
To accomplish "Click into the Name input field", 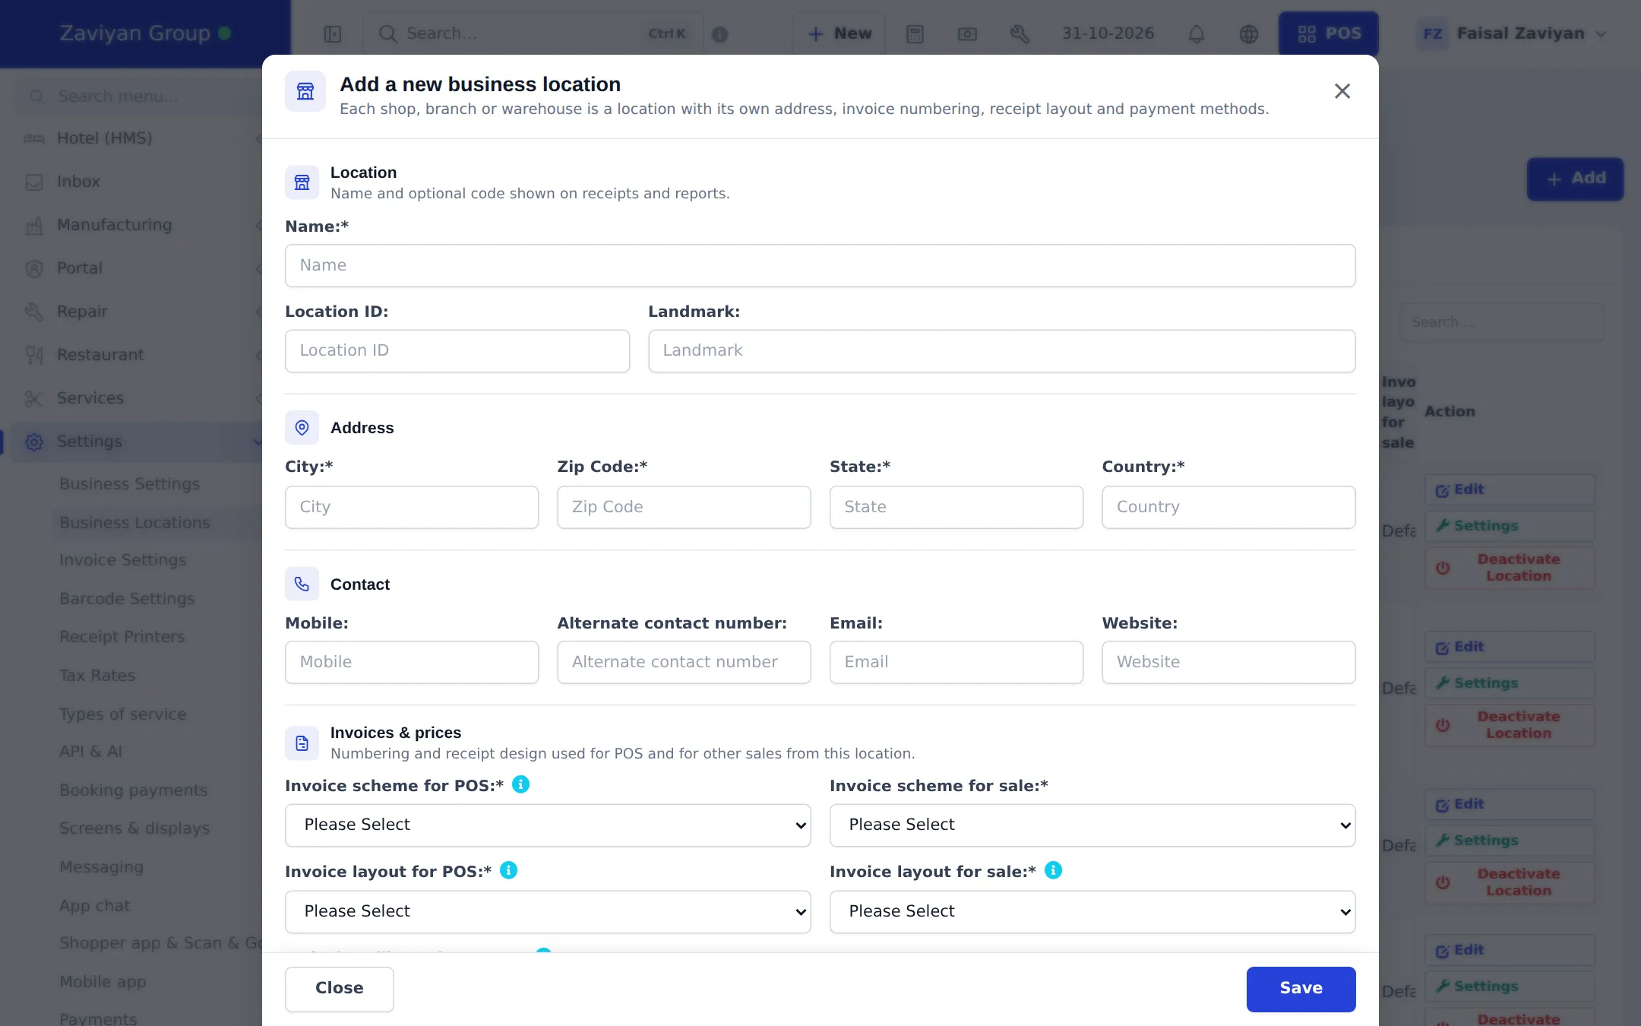I will coord(820,266).
